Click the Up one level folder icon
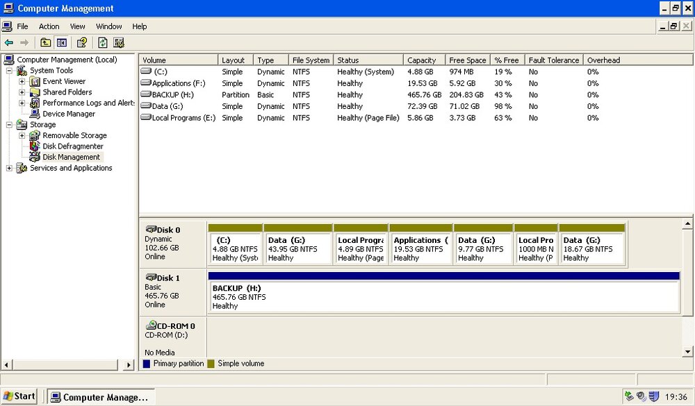The width and height of the screenshot is (695, 406). (x=45, y=42)
